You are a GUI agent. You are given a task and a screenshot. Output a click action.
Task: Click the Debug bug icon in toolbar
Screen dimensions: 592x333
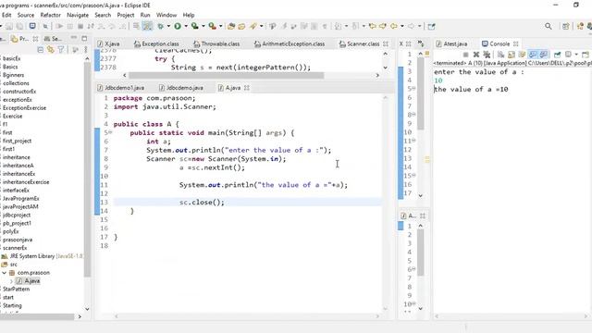pyautogui.click(x=160, y=26)
